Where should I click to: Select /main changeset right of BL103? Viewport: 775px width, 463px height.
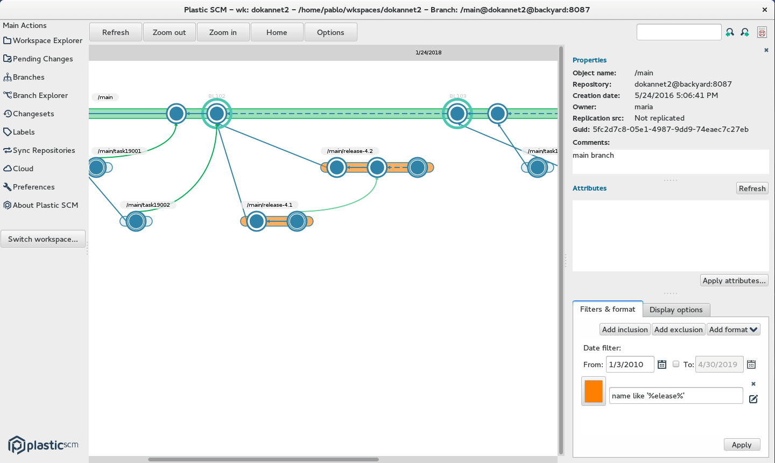[498, 114]
